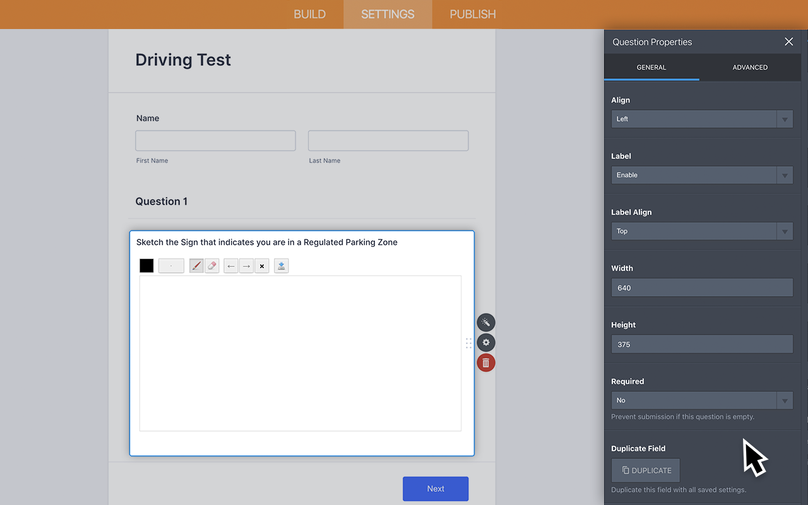Open the Label Align dropdown

tap(701, 231)
